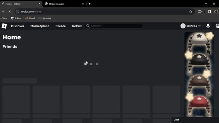This screenshot has height=123, width=219.
Task: Open the Roblox settings gear menu
Action: (217, 26)
